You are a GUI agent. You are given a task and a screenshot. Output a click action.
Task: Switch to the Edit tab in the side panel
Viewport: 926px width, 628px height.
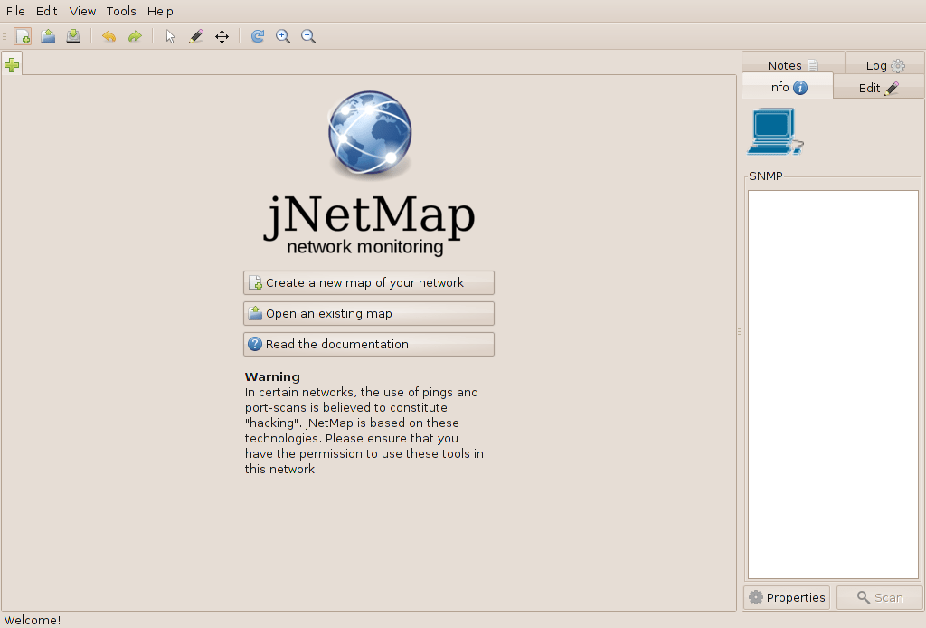click(877, 87)
